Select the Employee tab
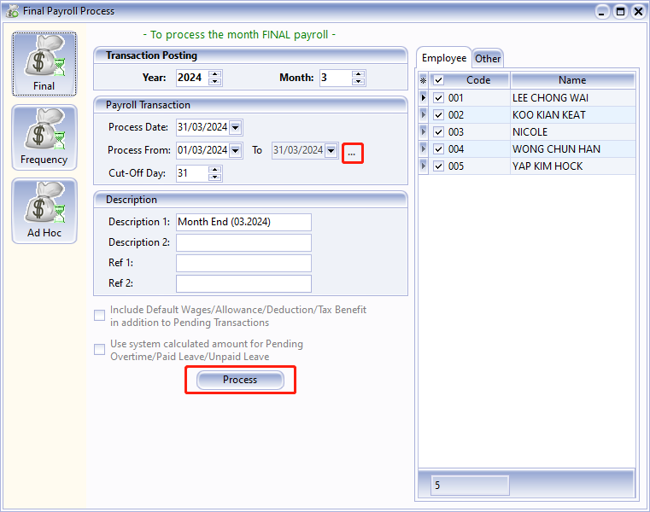650x512 pixels. 444,58
